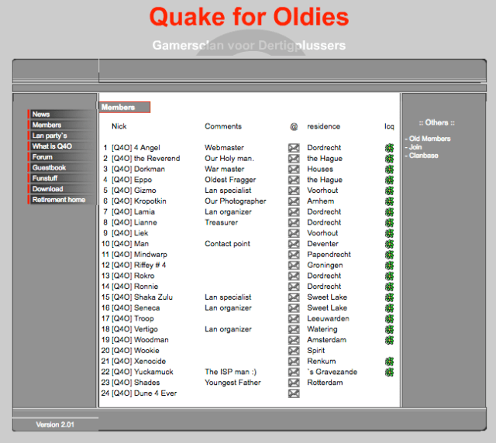The height and width of the screenshot is (443, 496).
Task: Go to the Lan party's page
Action: tap(50, 136)
